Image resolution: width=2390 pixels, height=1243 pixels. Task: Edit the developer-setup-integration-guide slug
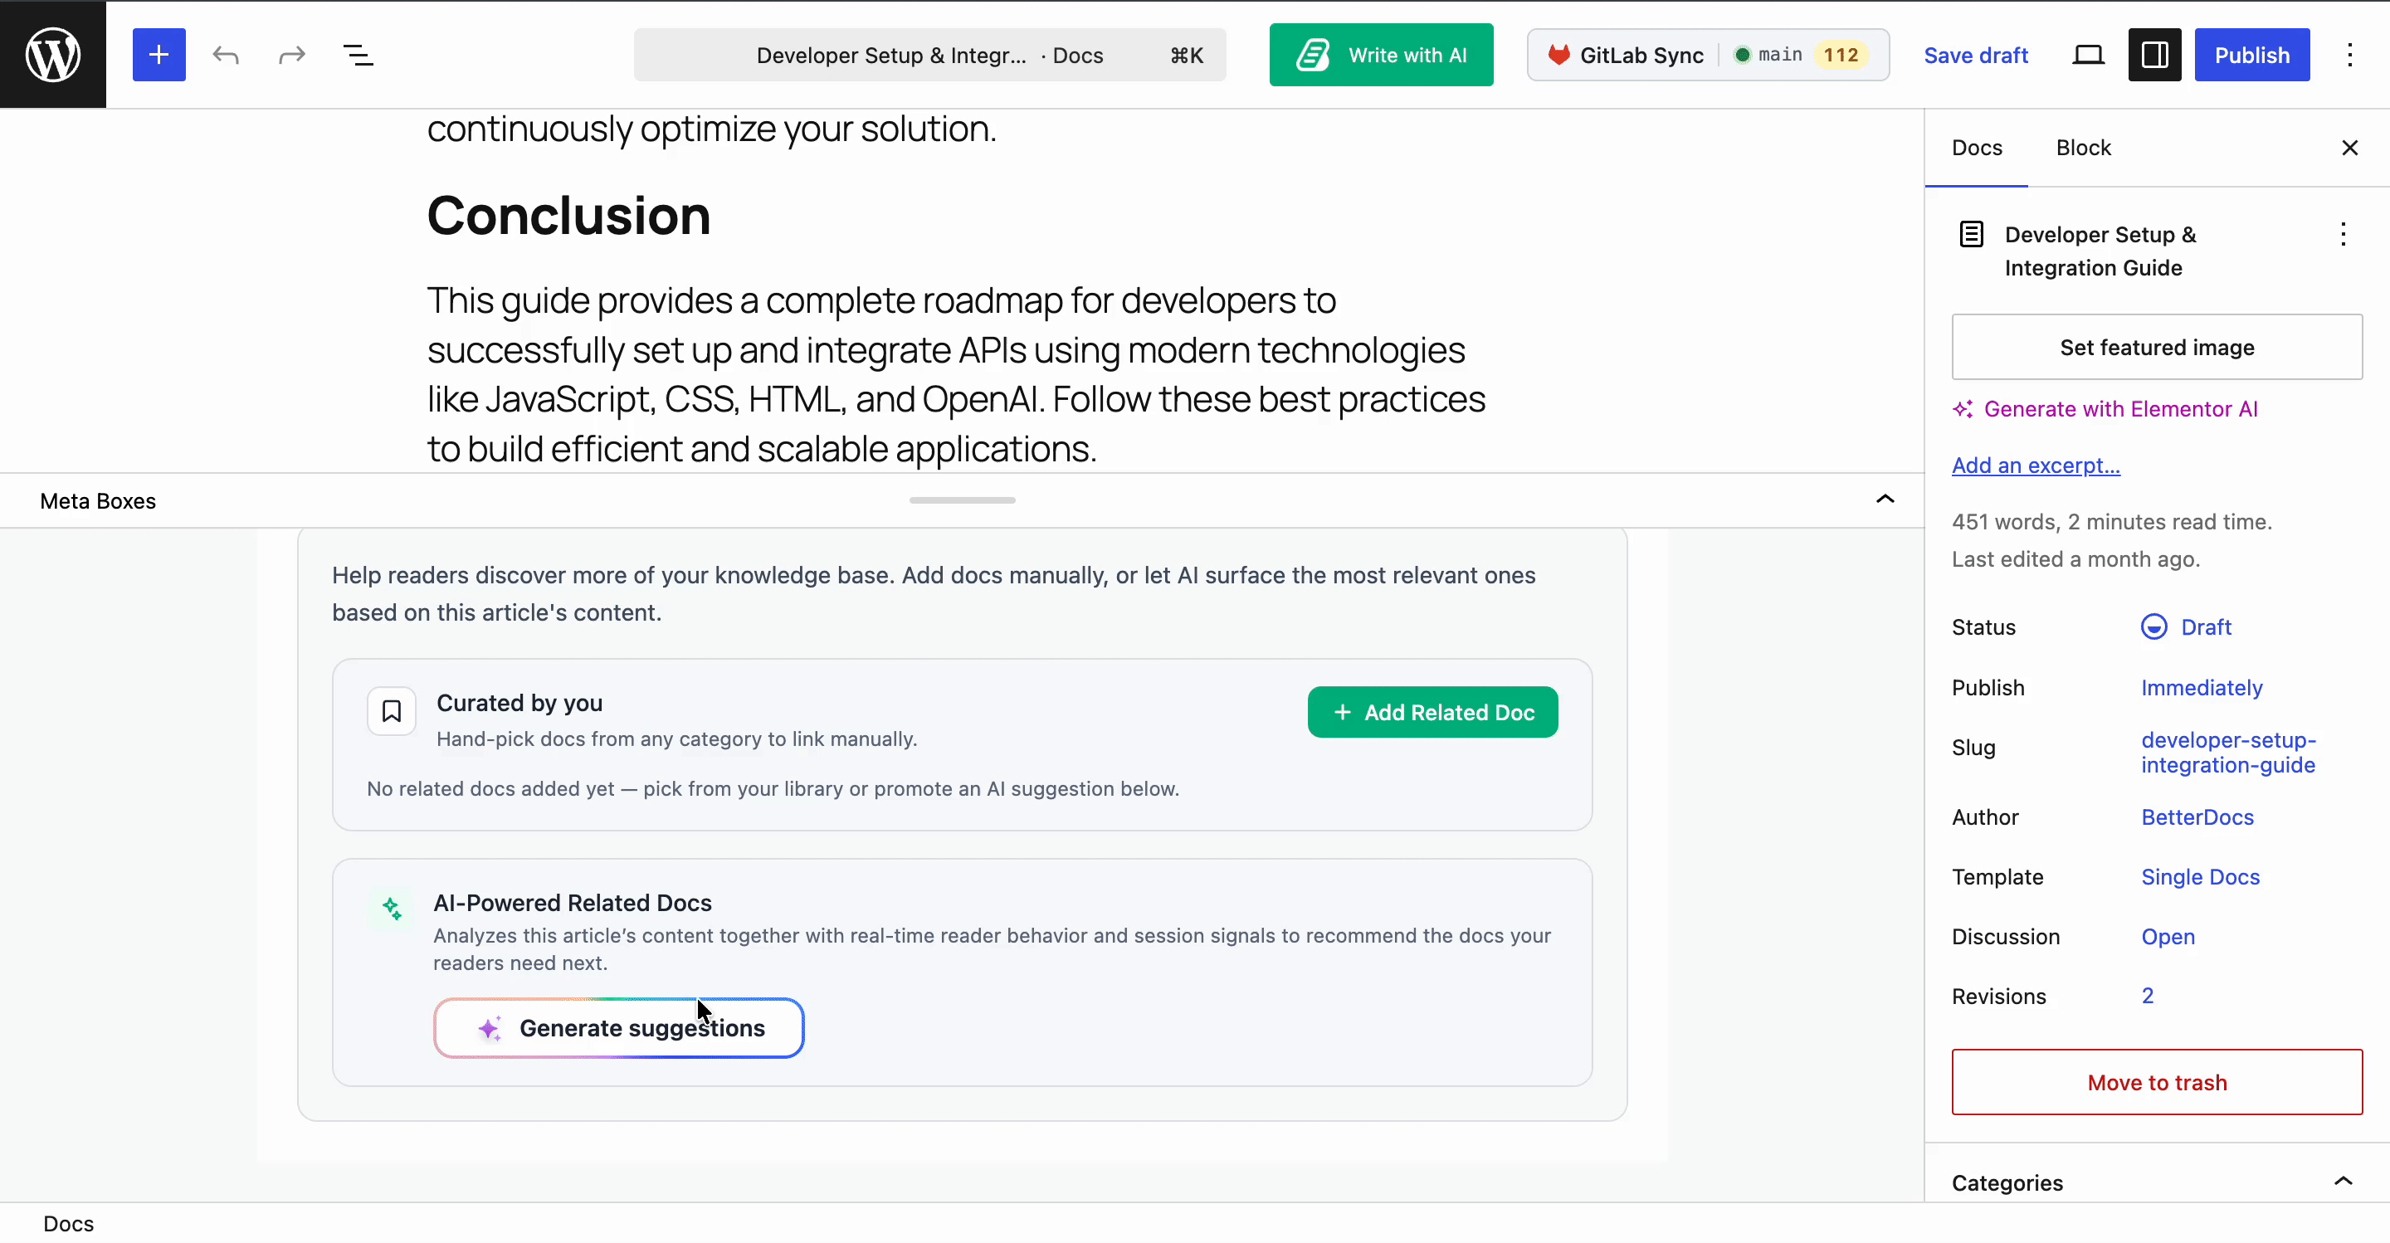pos(2228,753)
